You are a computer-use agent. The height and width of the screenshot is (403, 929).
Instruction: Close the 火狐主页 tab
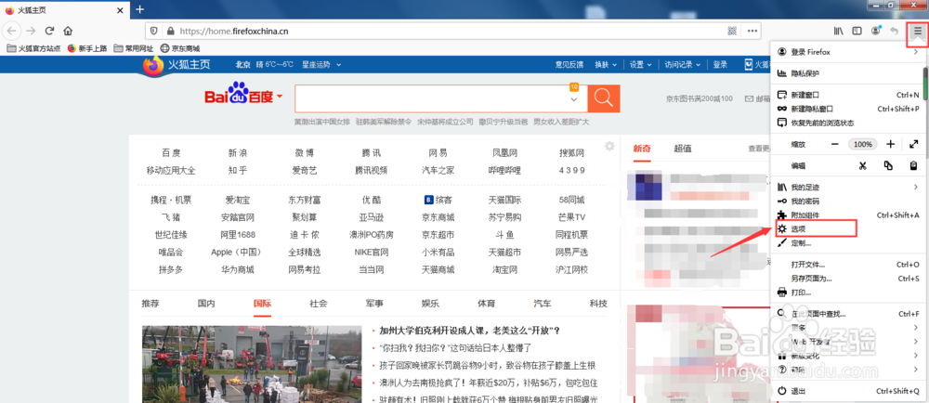tap(120, 10)
